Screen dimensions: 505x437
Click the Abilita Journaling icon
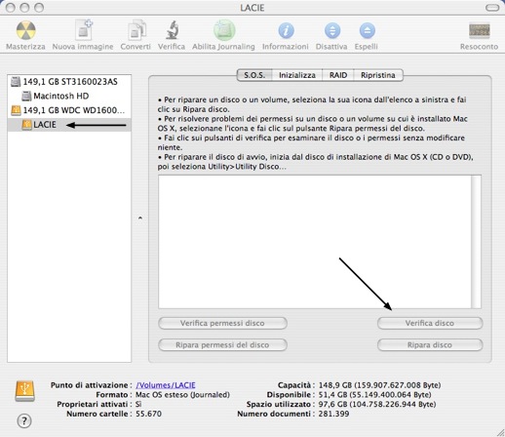(x=224, y=30)
